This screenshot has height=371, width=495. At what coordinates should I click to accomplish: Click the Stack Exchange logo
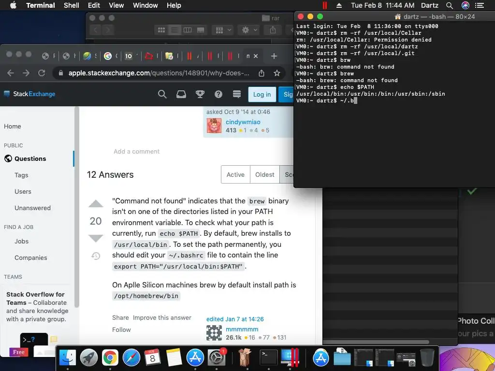(x=29, y=94)
